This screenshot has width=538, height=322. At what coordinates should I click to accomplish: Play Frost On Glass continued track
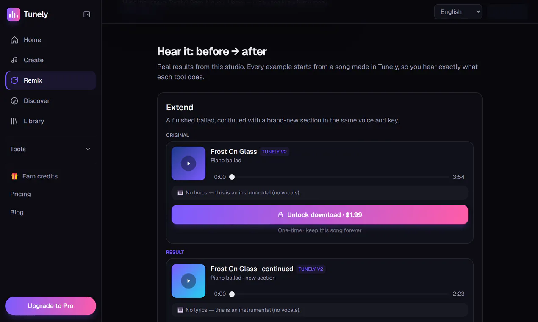click(189, 281)
